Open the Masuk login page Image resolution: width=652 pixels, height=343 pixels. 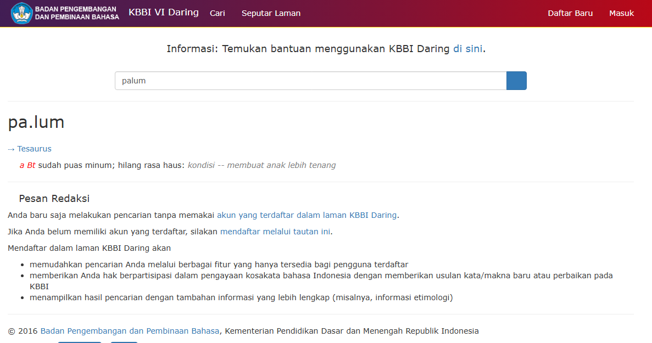[x=621, y=13]
